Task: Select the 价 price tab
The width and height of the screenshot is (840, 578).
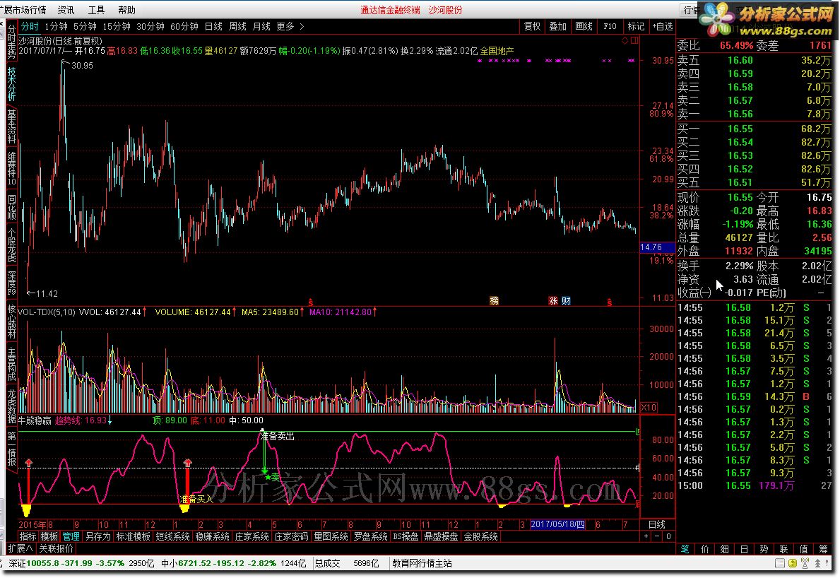Action: click(x=706, y=548)
